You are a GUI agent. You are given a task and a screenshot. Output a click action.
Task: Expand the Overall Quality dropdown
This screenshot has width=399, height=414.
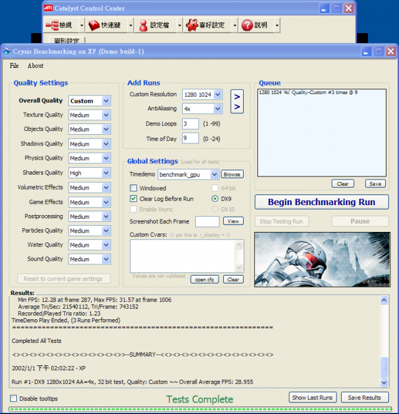pos(106,101)
